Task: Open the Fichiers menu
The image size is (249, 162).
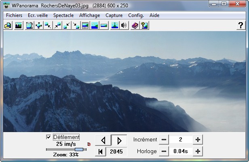Action: pyautogui.click(x=14, y=15)
